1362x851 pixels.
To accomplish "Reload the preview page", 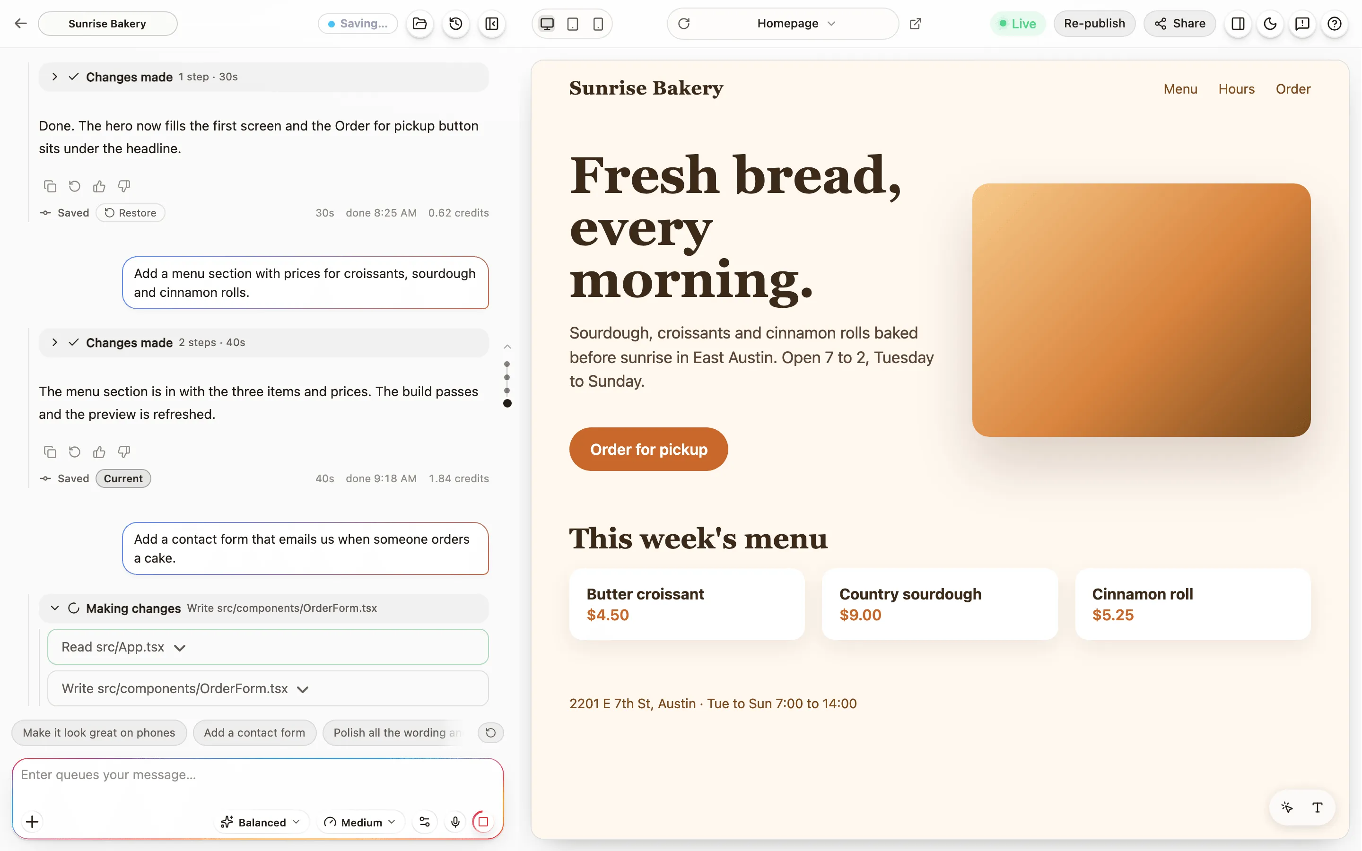I will 684,24.
